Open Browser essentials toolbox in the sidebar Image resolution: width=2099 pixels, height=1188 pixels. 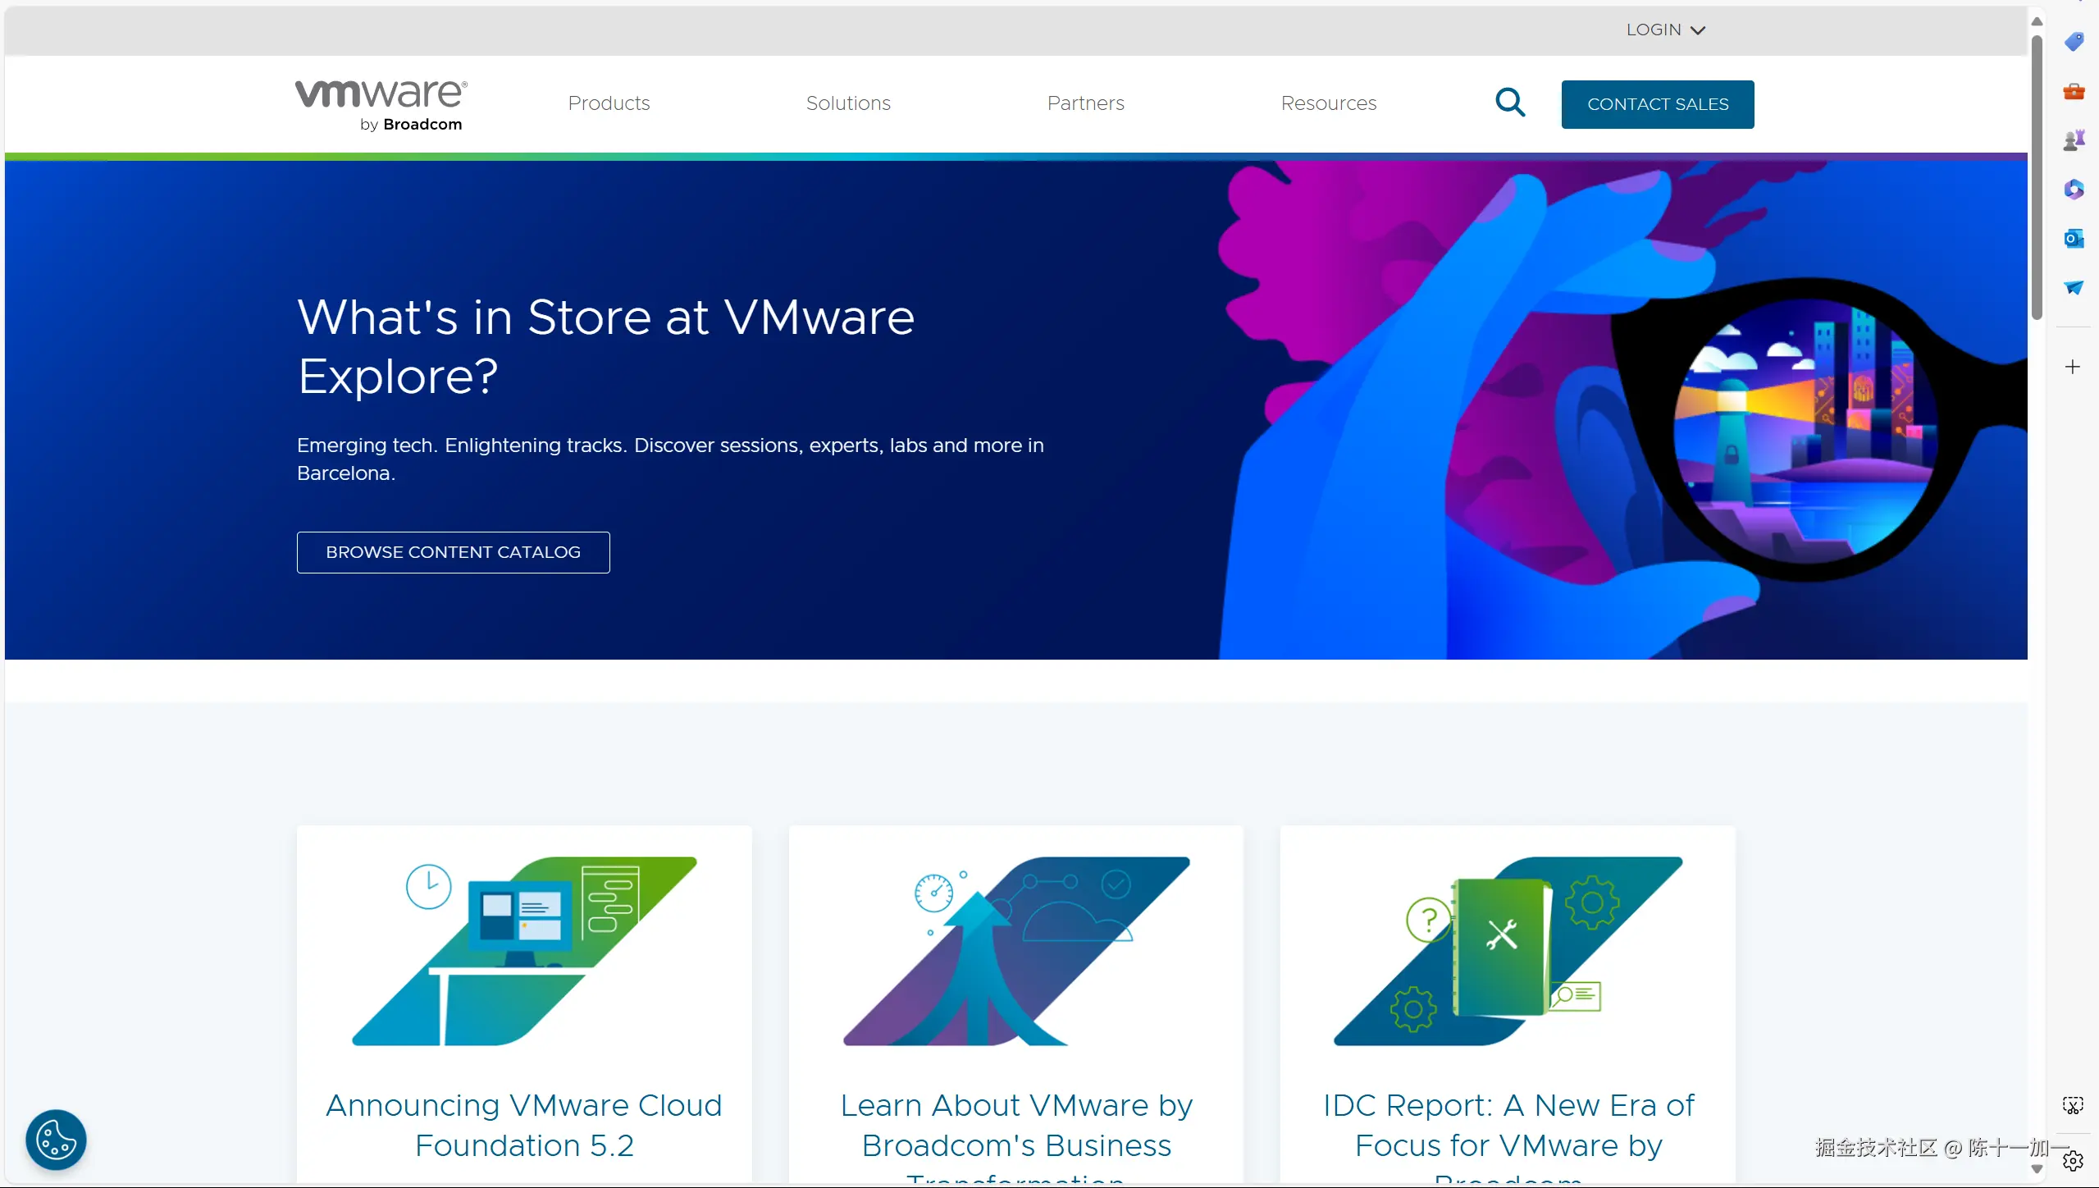[x=2074, y=91]
